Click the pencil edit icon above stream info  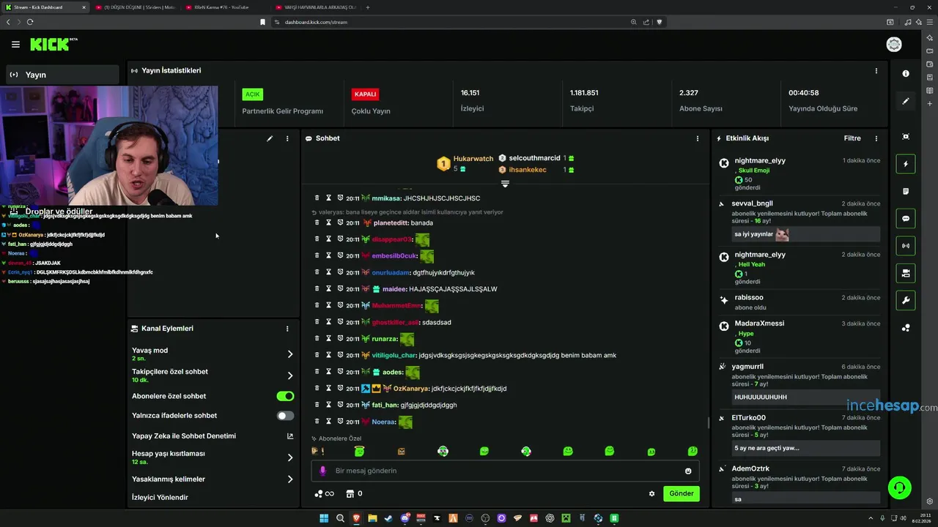point(270,138)
